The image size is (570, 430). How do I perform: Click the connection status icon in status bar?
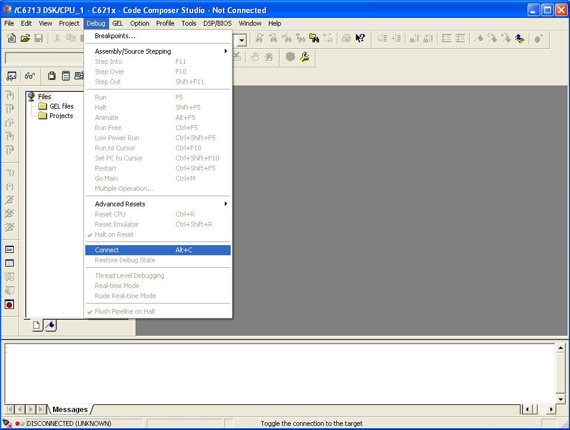click(7, 423)
